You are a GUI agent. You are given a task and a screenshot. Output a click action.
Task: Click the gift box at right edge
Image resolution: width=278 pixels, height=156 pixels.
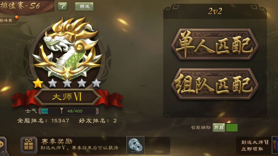click(x=275, y=145)
